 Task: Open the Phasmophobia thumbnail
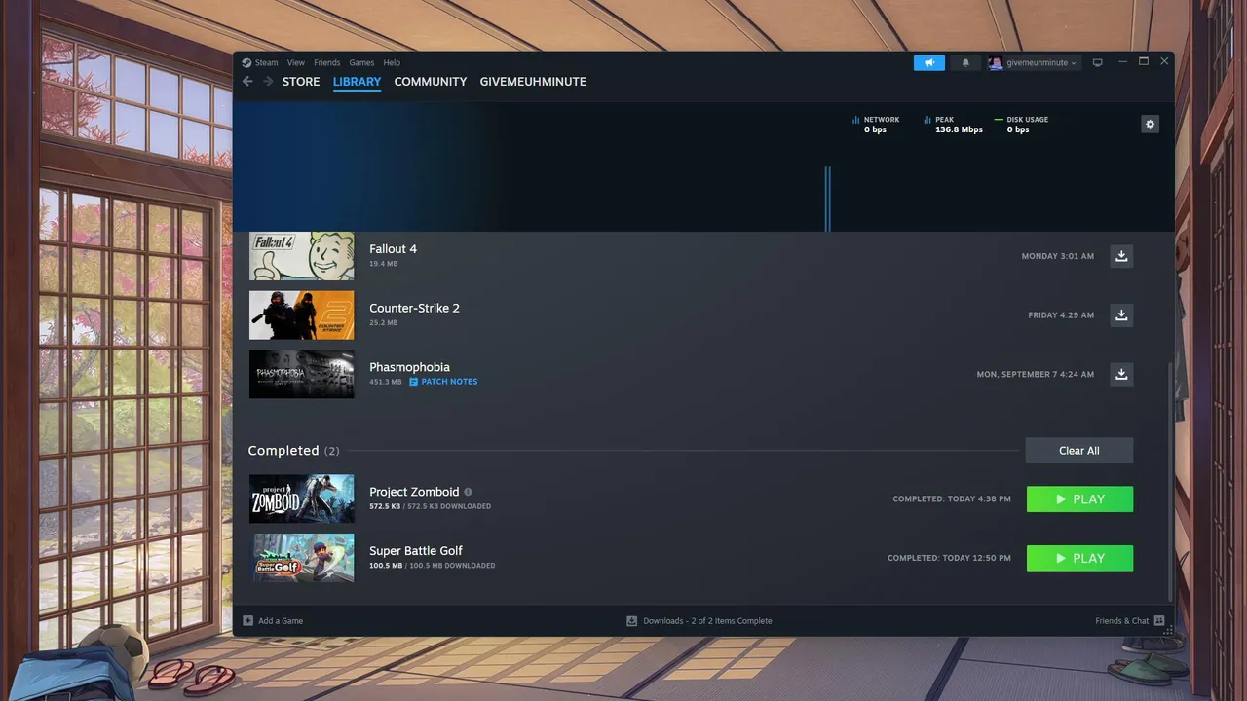point(302,374)
